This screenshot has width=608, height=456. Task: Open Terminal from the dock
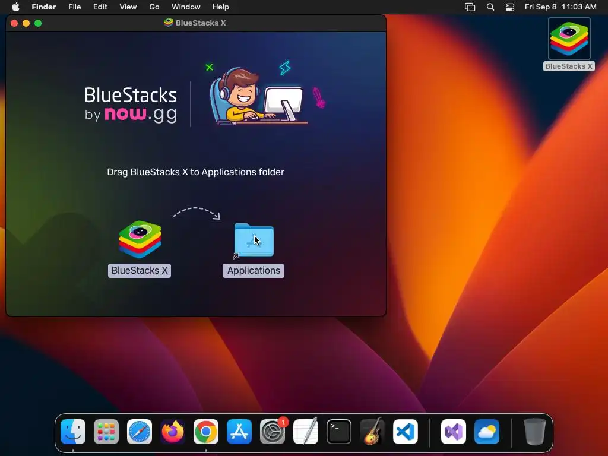click(339, 432)
